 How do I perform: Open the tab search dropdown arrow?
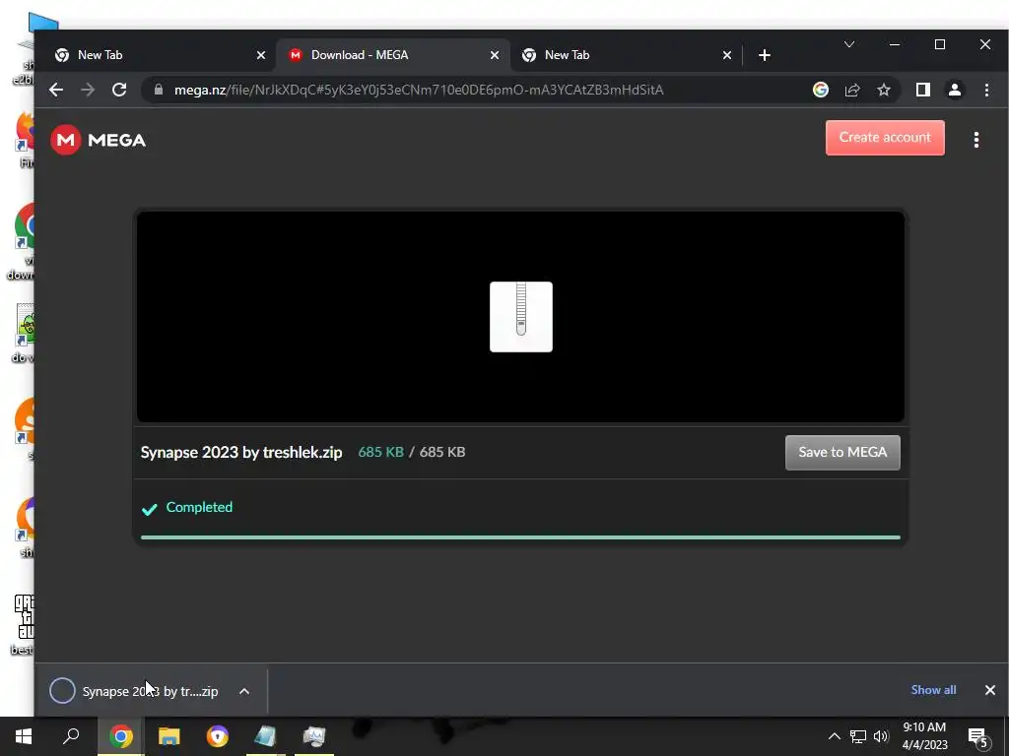pyautogui.click(x=849, y=44)
